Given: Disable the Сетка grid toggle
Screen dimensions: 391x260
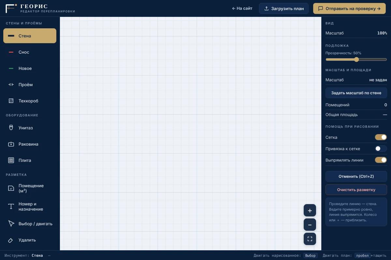Looking at the screenshot, I should pyautogui.click(x=381, y=137).
